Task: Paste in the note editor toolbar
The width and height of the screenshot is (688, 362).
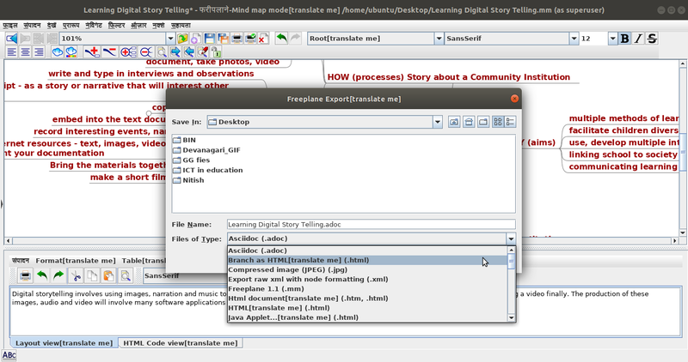Action: tap(108, 275)
